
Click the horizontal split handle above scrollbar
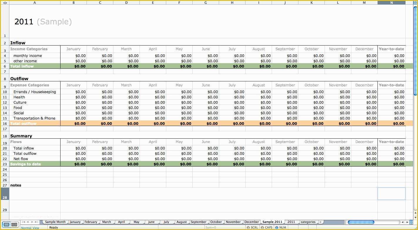click(x=415, y=3)
